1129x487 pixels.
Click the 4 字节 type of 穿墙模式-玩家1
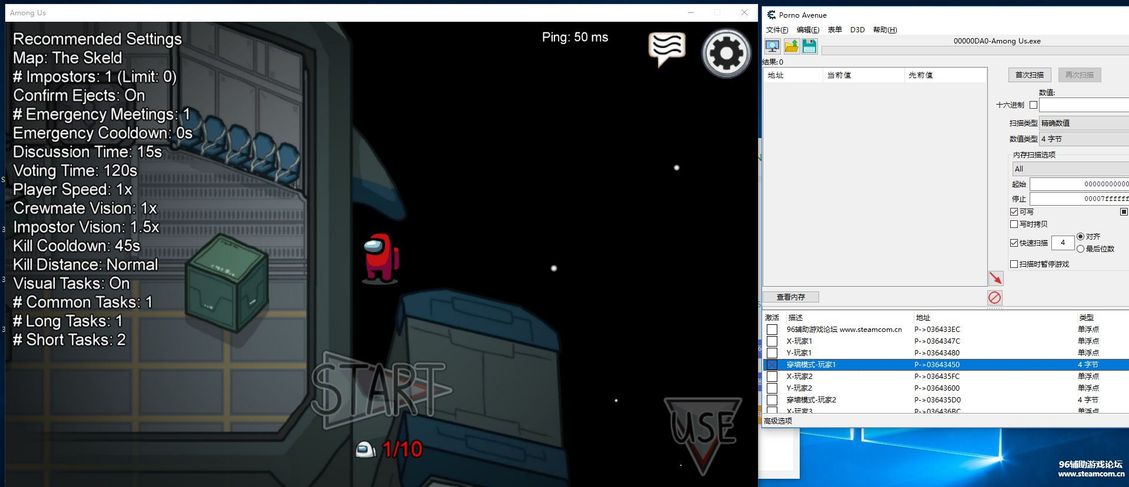(1088, 365)
